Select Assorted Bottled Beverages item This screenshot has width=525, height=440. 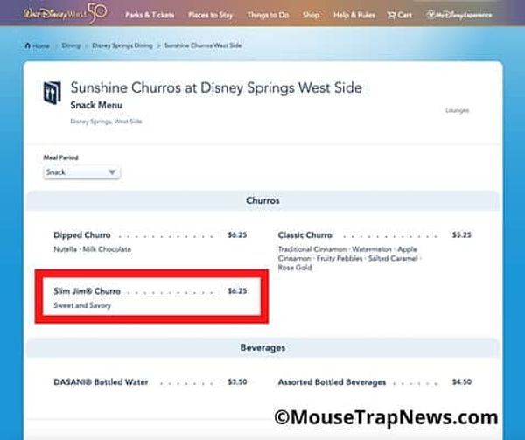332,382
